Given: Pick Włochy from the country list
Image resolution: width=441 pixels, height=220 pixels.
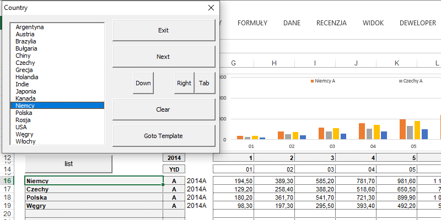Looking at the screenshot, I should coord(25,141).
